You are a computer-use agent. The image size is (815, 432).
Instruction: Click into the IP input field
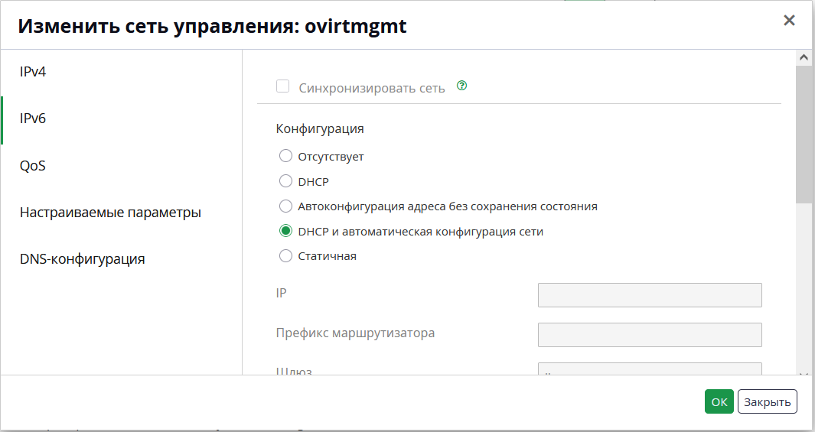(x=650, y=295)
